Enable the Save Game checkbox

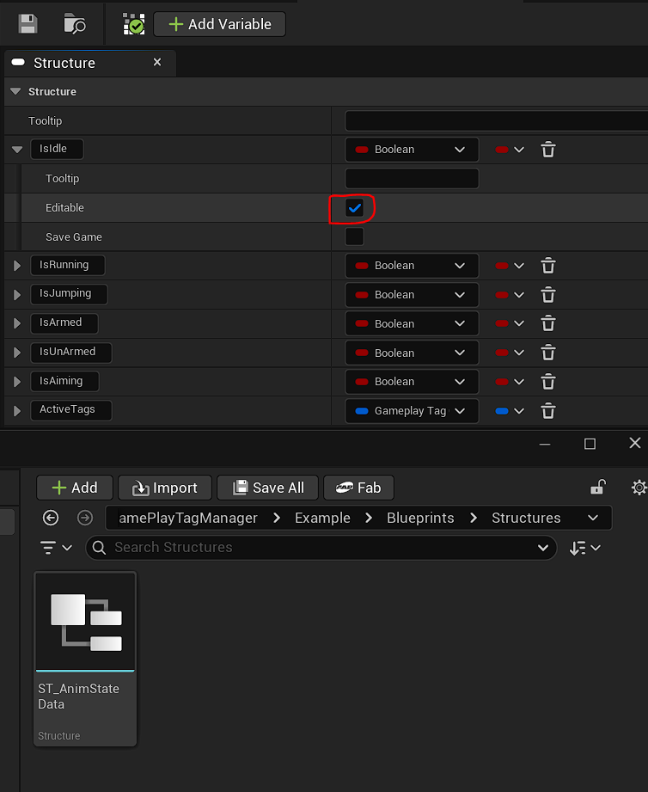click(354, 236)
